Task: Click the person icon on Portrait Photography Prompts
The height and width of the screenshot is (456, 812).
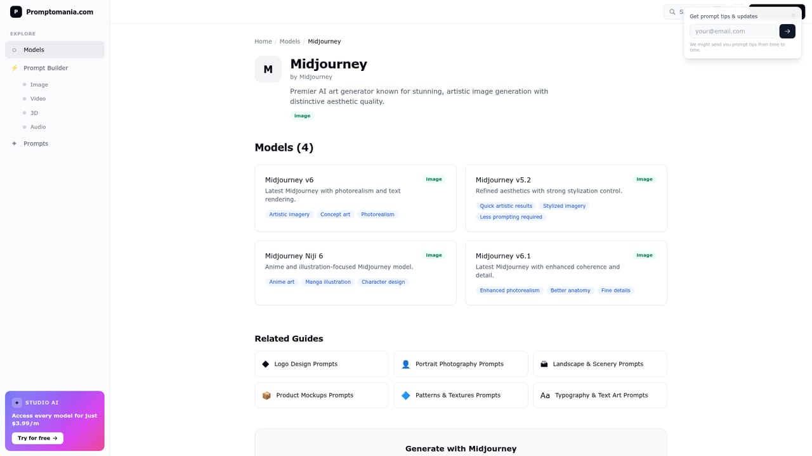Action: pos(406,364)
